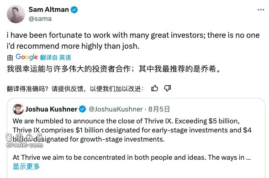This screenshot has width=269, height=178.
Task: Open the quoted Thrive IX tweet body
Action: 132,130
